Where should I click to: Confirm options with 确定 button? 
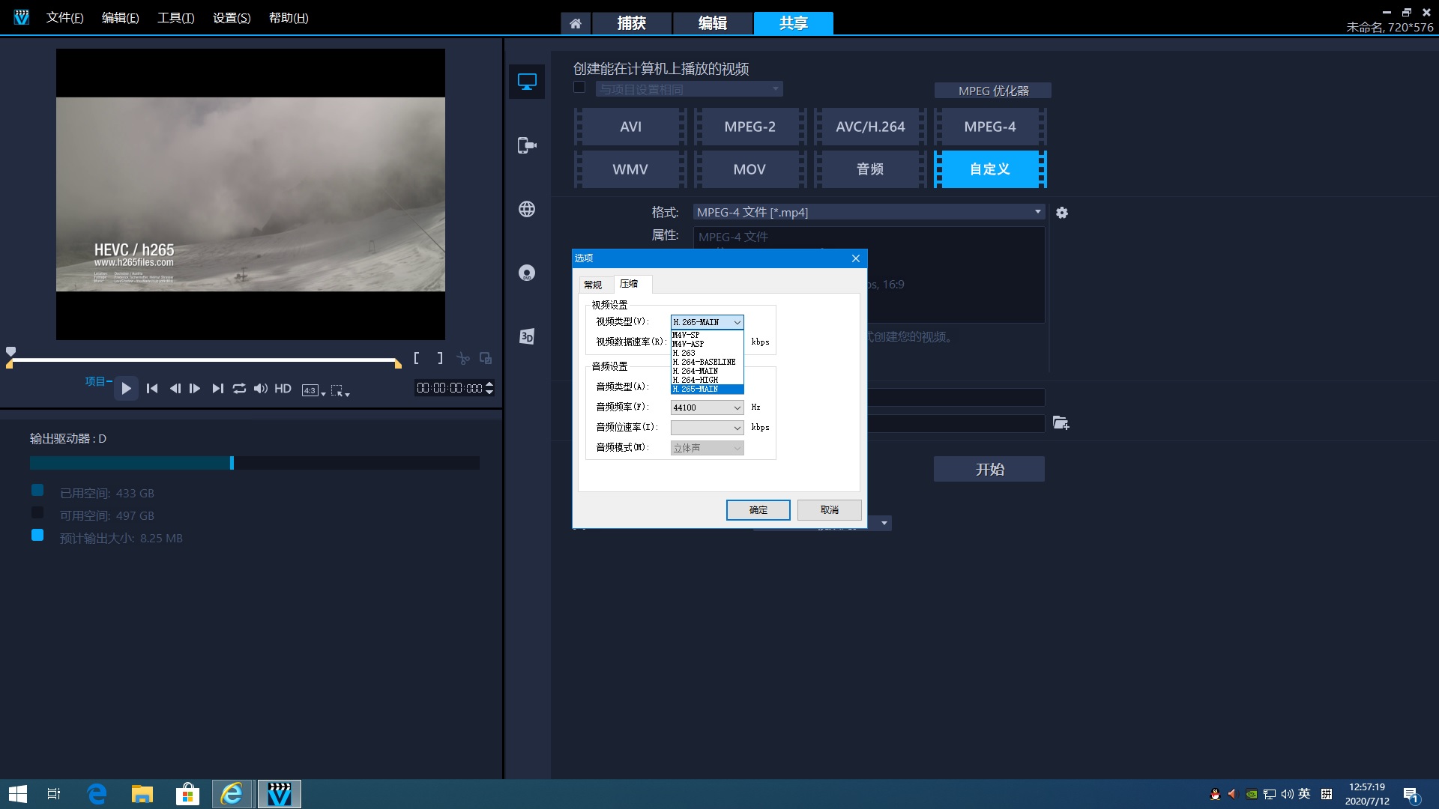click(x=758, y=510)
